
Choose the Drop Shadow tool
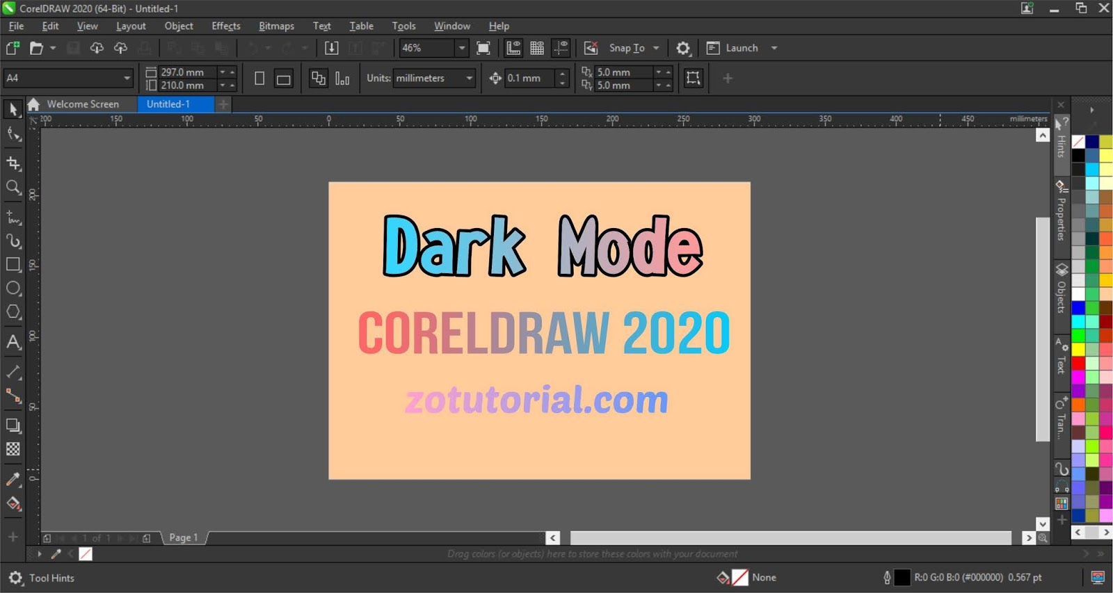[x=13, y=425]
